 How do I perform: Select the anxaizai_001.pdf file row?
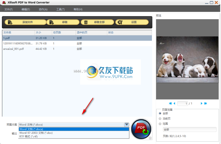point(77,49)
